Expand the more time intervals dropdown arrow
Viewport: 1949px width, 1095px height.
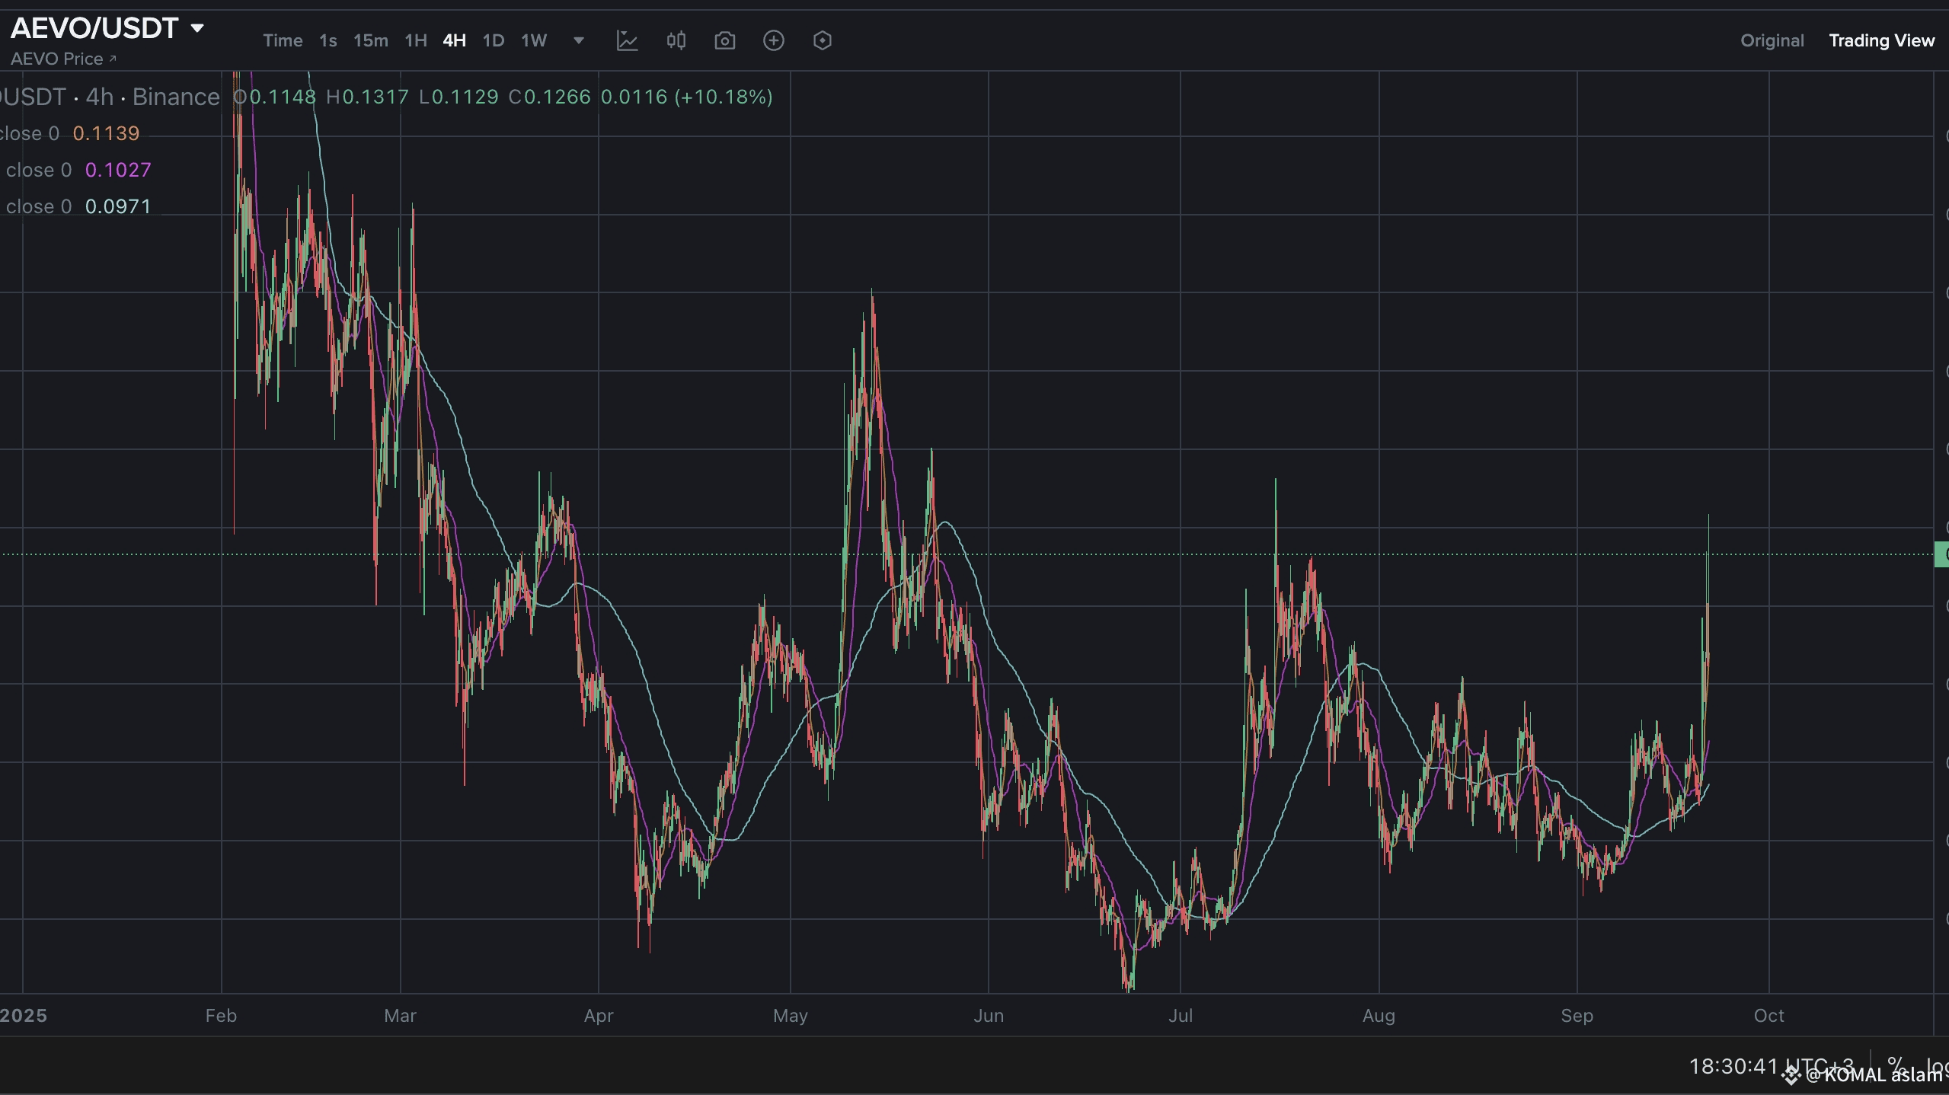point(578,40)
